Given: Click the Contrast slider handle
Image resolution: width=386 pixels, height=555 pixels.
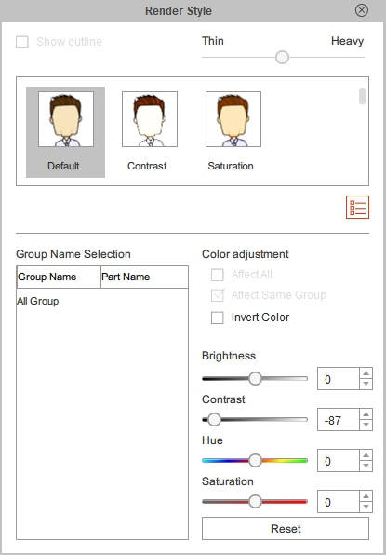Looking at the screenshot, I should (x=214, y=420).
